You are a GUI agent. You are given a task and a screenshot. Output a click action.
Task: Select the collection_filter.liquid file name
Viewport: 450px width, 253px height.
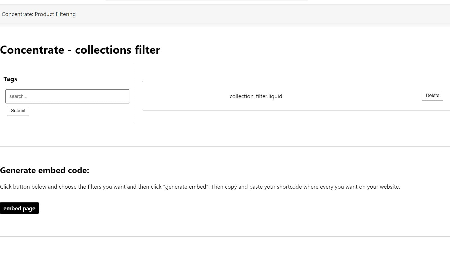tap(256, 96)
